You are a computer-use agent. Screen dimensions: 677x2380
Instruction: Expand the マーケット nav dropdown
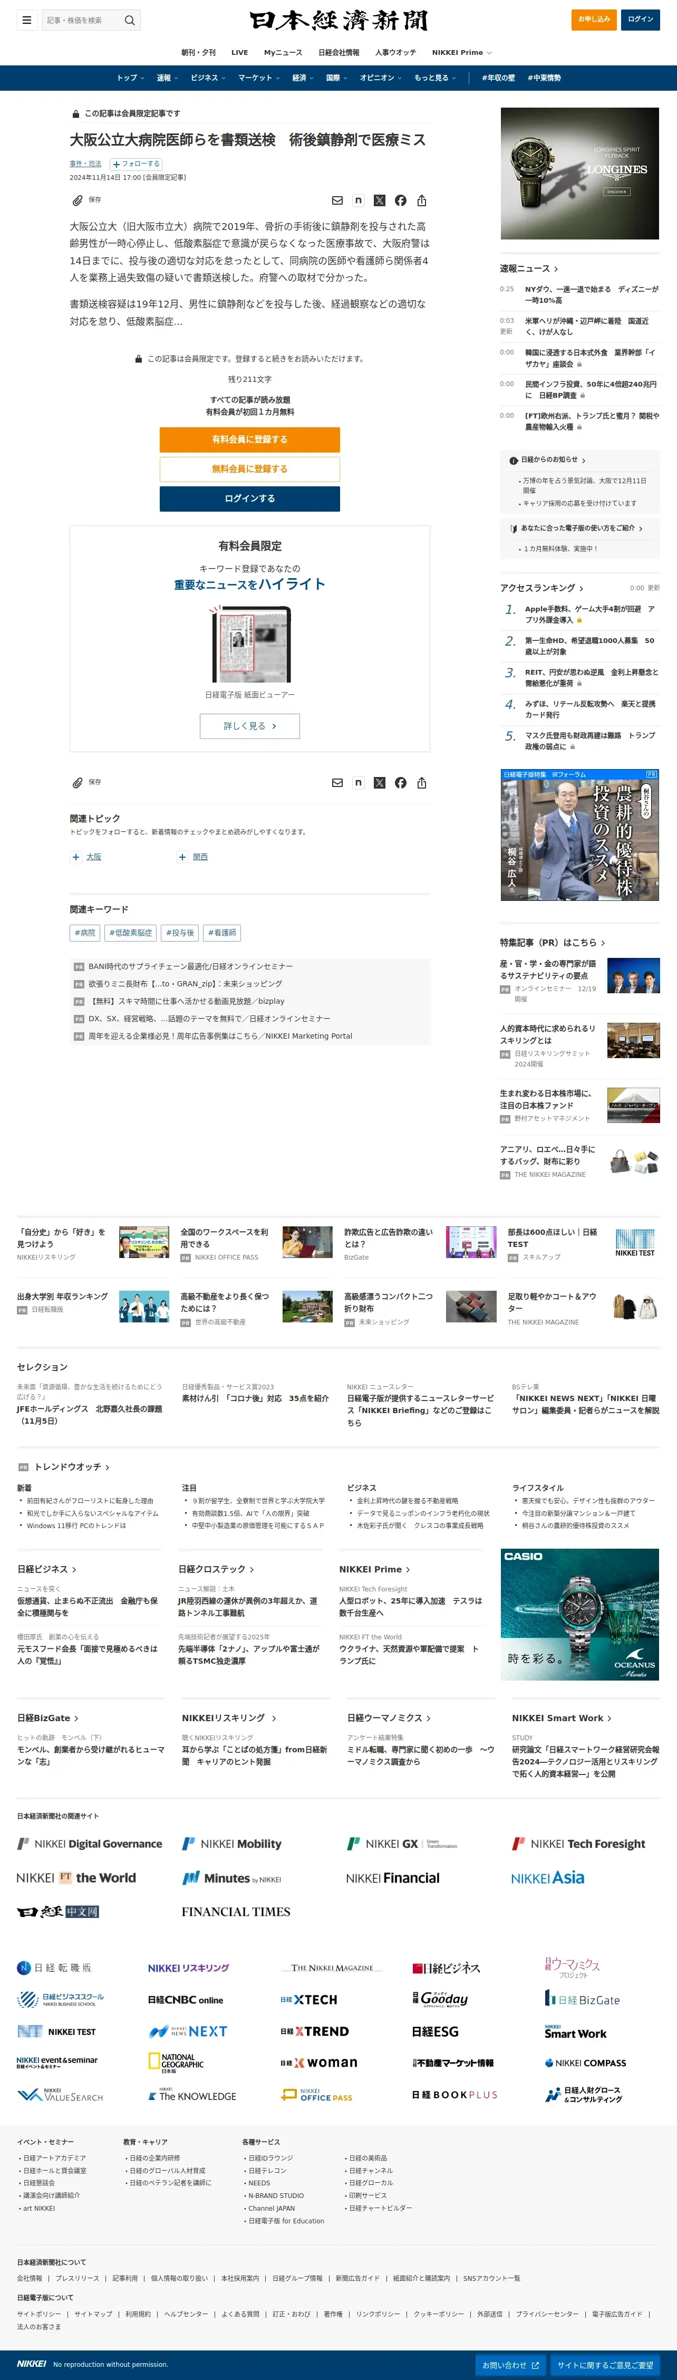[x=258, y=79]
